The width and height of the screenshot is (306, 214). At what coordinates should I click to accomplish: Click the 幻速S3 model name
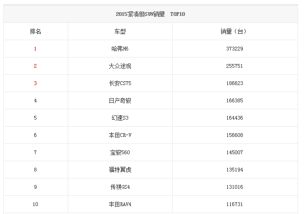point(120,118)
